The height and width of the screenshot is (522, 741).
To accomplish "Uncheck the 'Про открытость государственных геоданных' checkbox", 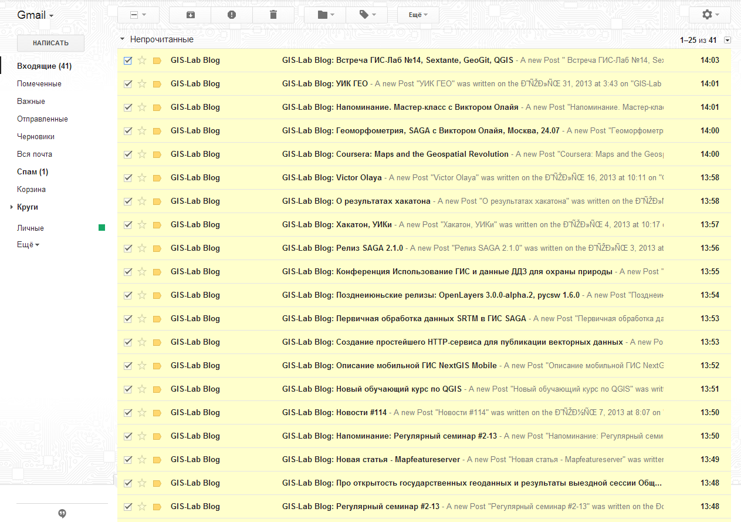I will 128,483.
